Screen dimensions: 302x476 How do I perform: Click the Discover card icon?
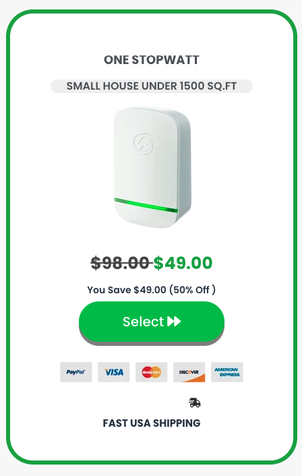(x=189, y=372)
